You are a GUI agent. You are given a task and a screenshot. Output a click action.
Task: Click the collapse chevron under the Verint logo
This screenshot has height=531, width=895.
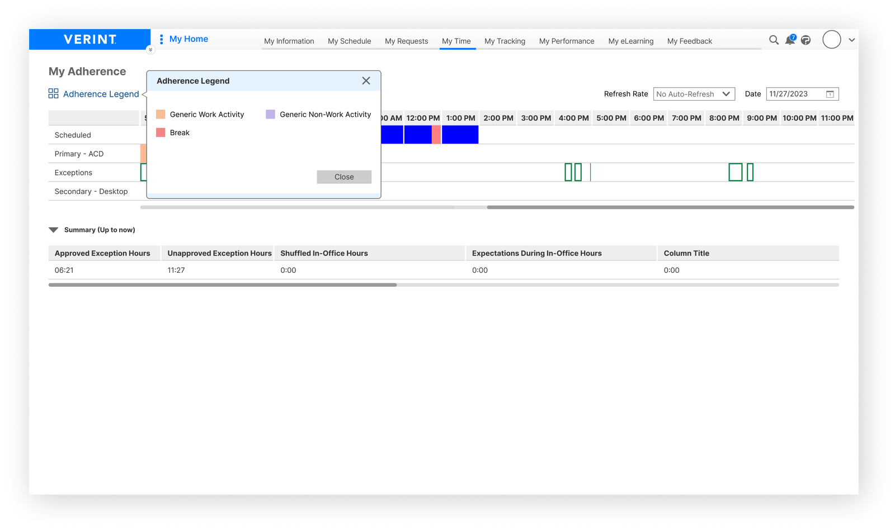pyautogui.click(x=150, y=50)
